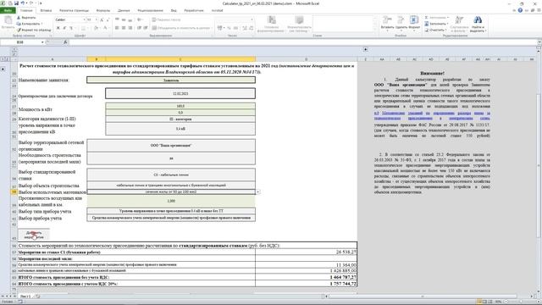Click Cut (Вырезать) in the clipboard group

[26, 17]
